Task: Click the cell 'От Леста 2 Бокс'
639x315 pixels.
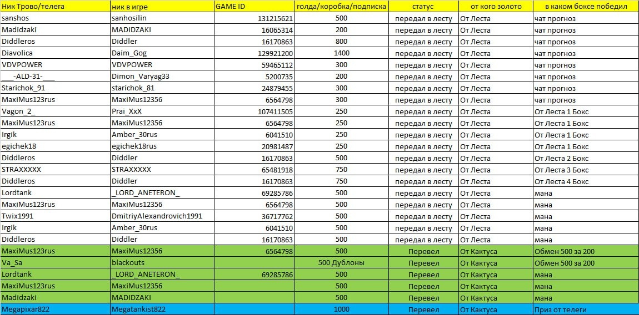Action: pos(586,158)
